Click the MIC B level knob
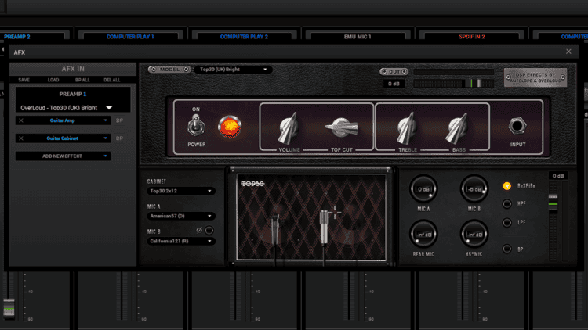This screenshot has width=588, height=330. [474, 189]
